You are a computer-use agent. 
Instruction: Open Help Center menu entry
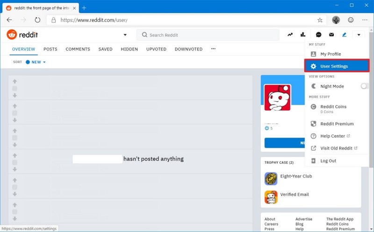[337, 136]
